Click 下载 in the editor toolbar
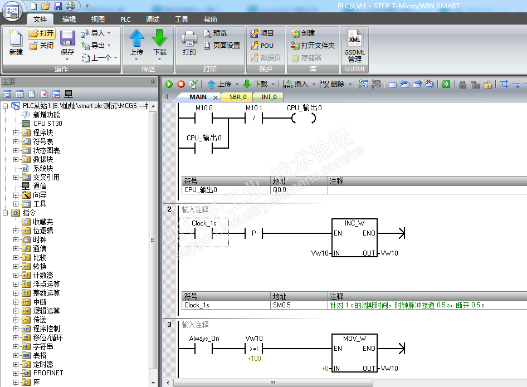 pos(256,84)
